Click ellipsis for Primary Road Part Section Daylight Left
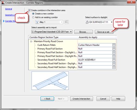 point(114,52)
